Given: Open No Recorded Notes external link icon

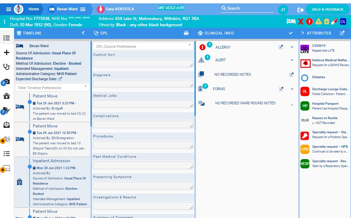Looking at the screenshot, I should click(291, 74).
